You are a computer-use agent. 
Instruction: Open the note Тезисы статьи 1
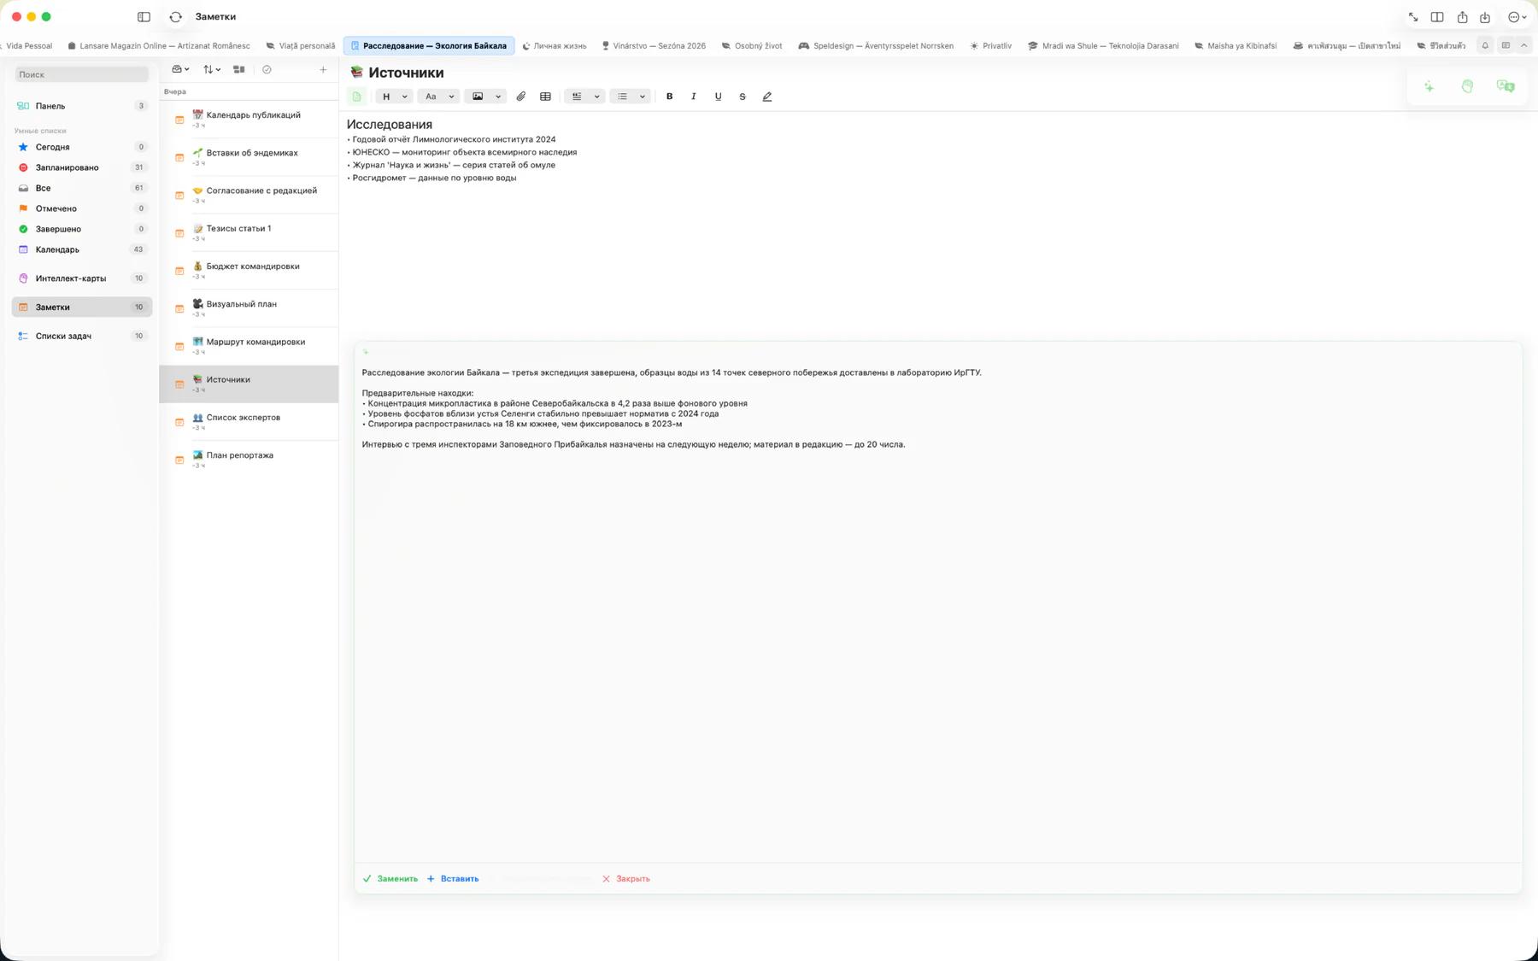click(249, 232)
